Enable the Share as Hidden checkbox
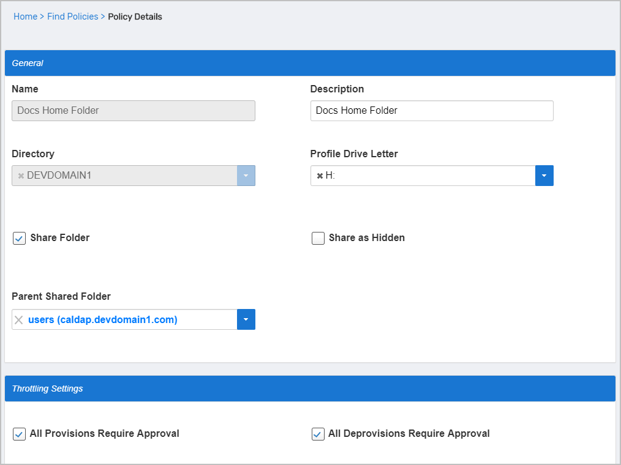 [x=318, y=238]
